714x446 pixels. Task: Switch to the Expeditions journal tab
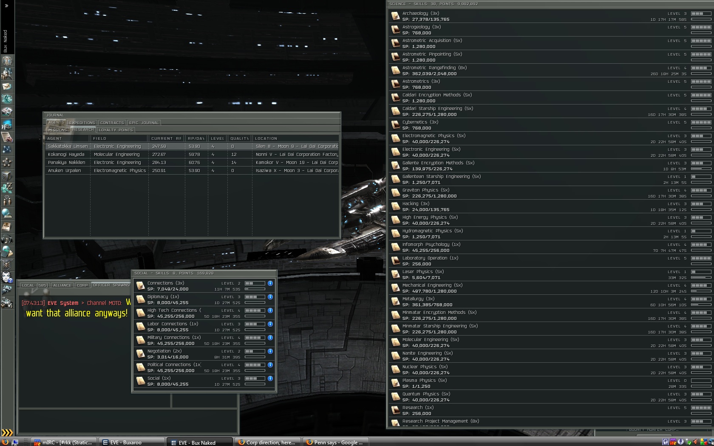[82, 123]
